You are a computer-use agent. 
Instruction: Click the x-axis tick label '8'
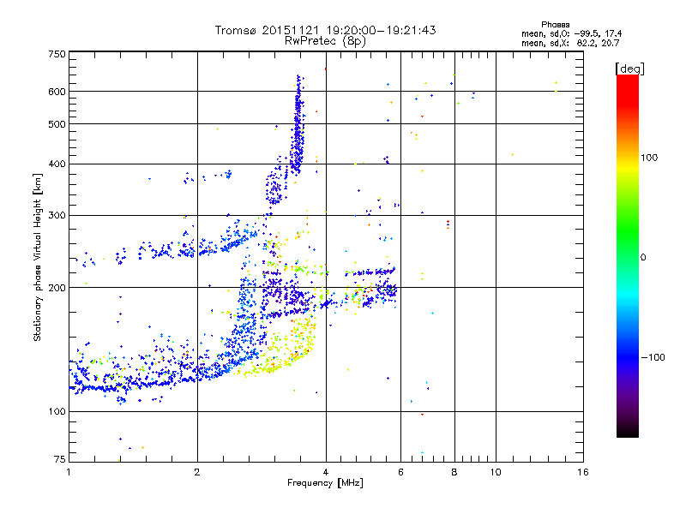point(454,472)
